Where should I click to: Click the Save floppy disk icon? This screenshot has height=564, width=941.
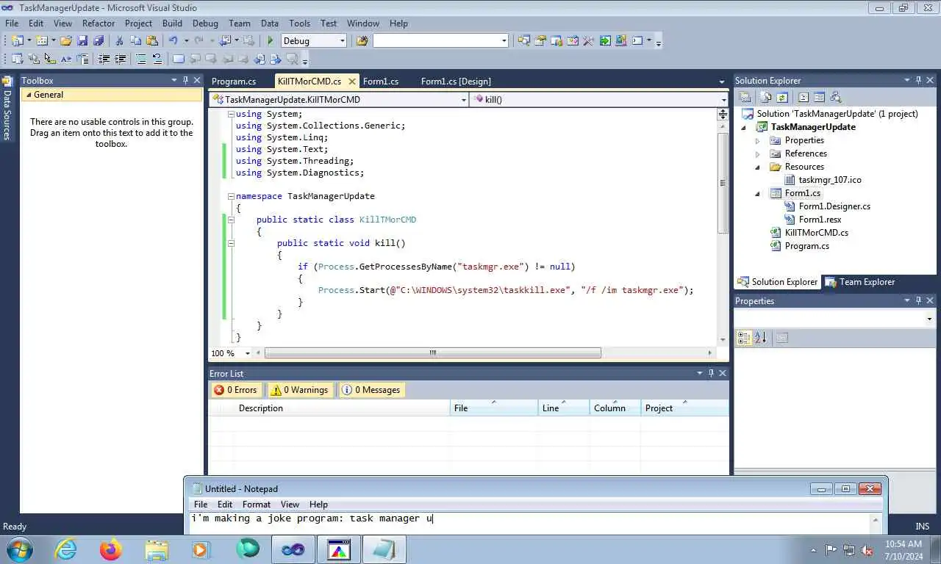point(82,41)
